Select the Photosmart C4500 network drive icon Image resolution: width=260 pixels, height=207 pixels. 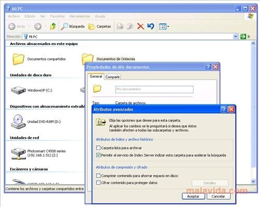[18, 153]
